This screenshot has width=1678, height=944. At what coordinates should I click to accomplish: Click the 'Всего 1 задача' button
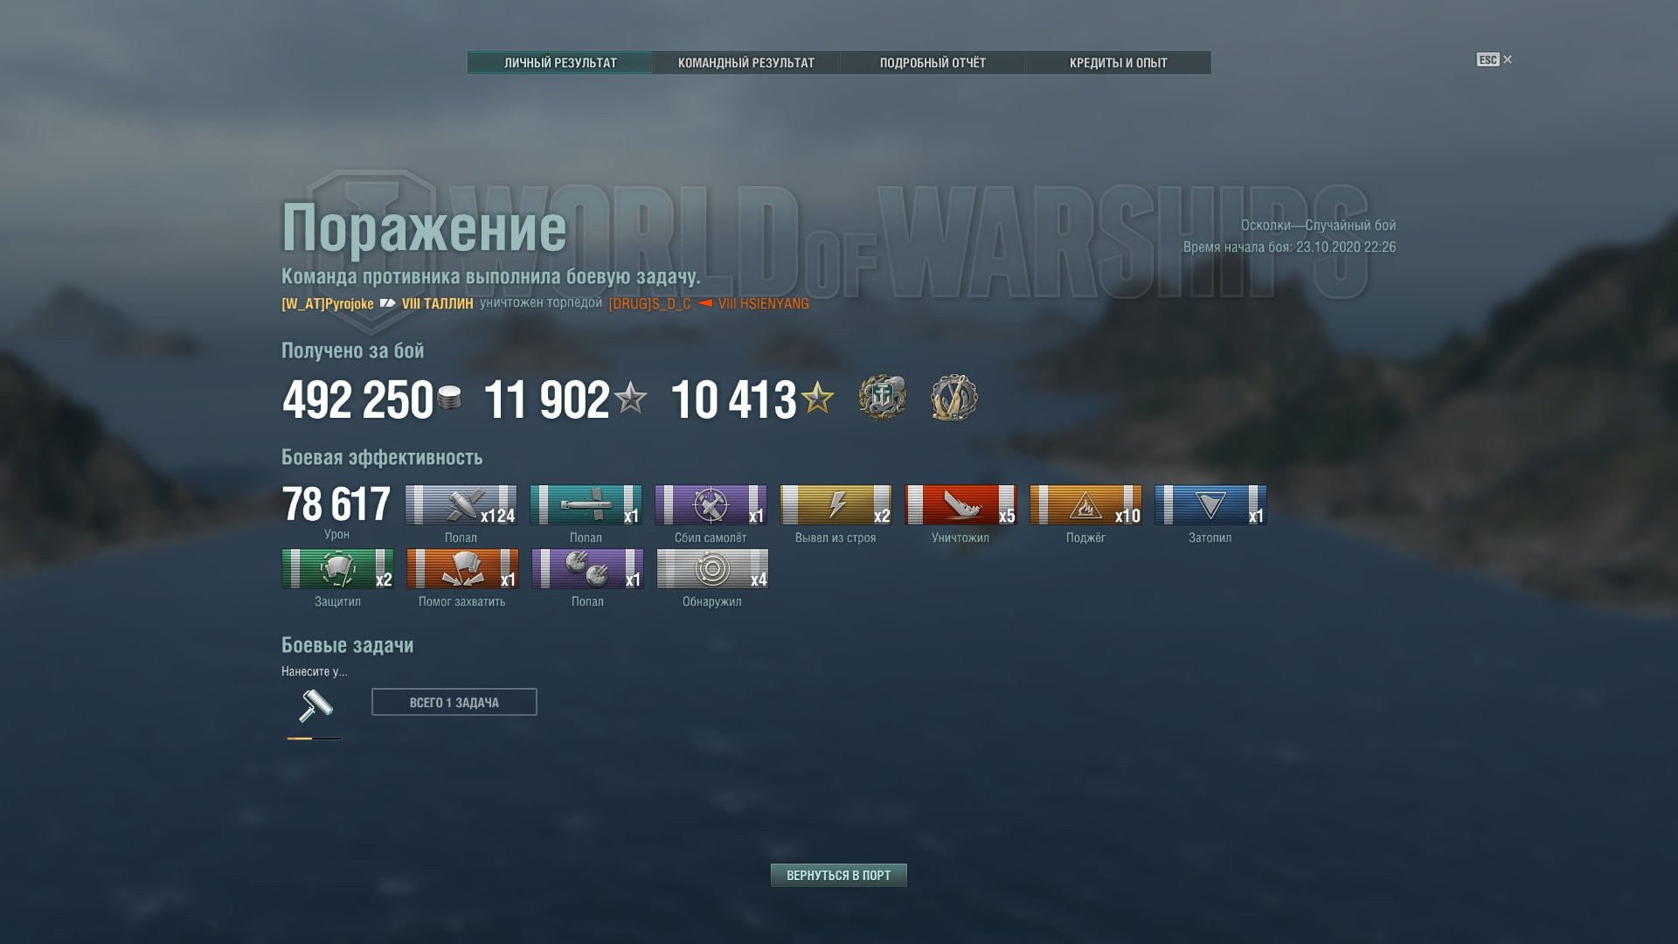coord(454,702)
